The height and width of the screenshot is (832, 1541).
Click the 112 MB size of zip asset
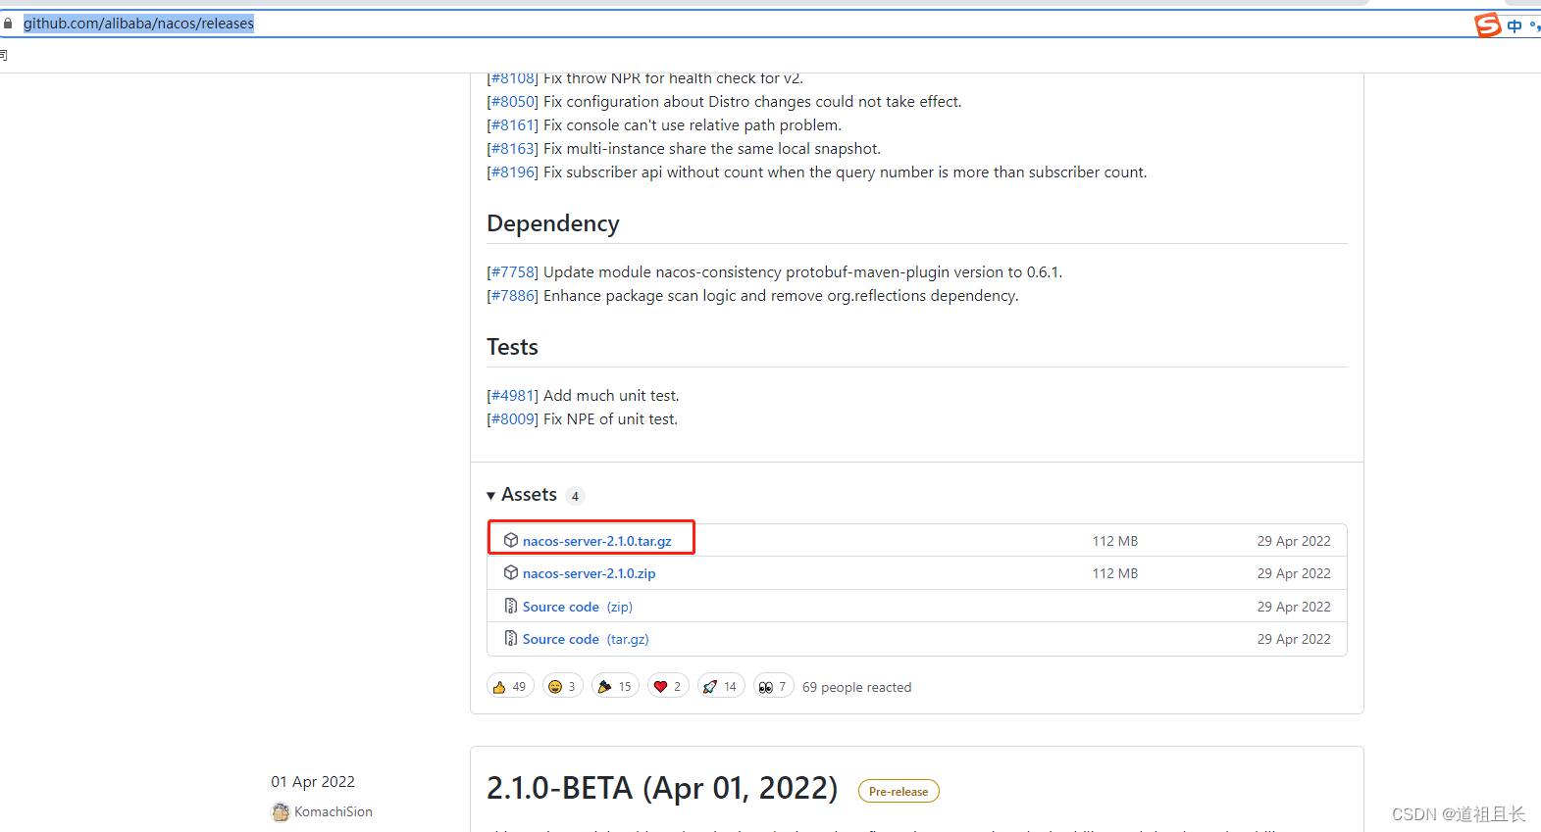click(1115, 573)
